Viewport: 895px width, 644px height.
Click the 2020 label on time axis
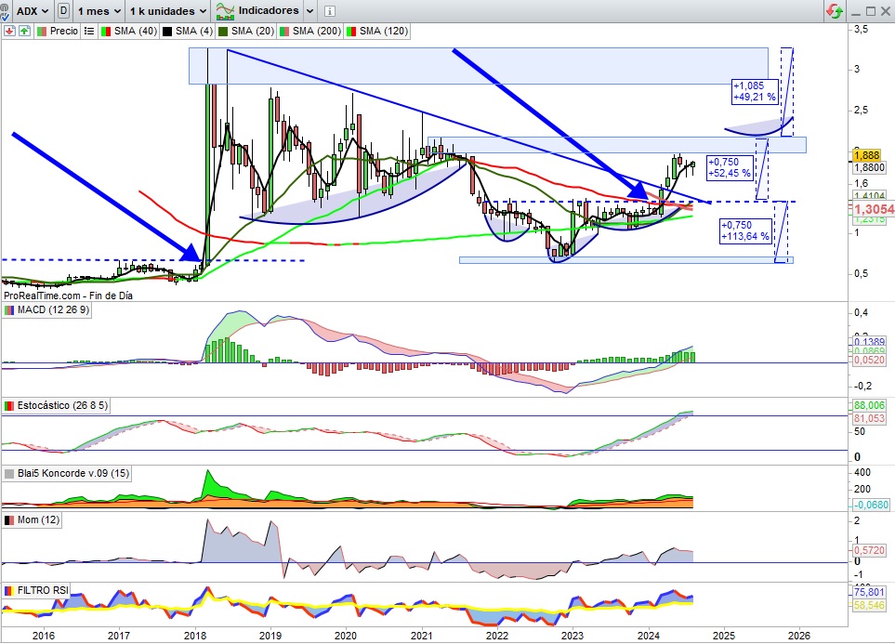346,636
